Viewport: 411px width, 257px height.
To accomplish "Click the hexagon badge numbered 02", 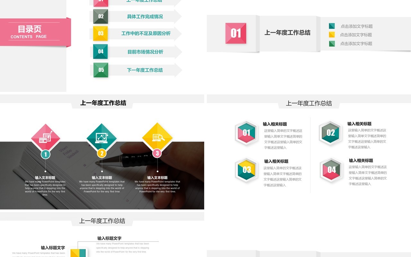I will tap(330, 133).
